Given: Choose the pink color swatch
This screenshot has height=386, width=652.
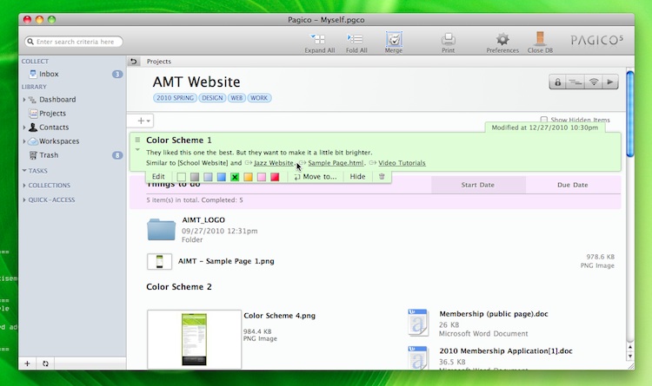Looking at the screenshot, I should [261, 177].
